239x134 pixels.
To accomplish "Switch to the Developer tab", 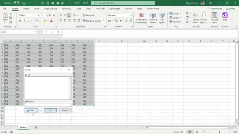I will 115,9.
